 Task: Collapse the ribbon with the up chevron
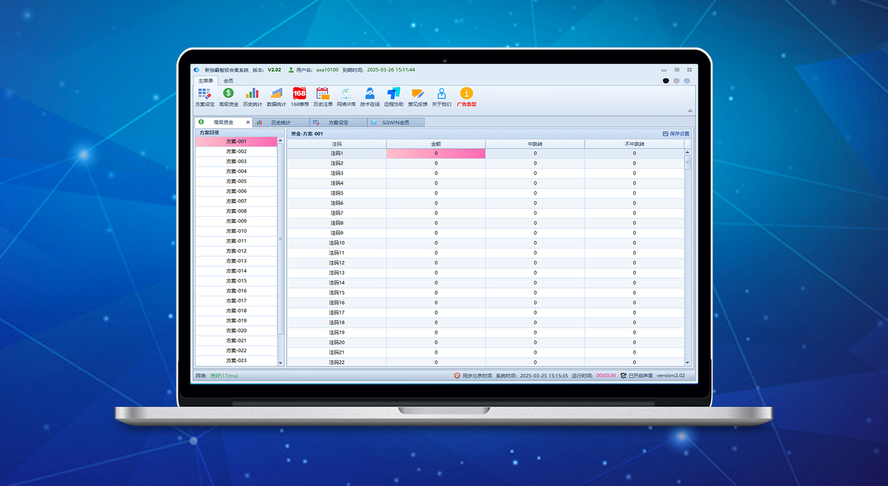click(690, 111)
